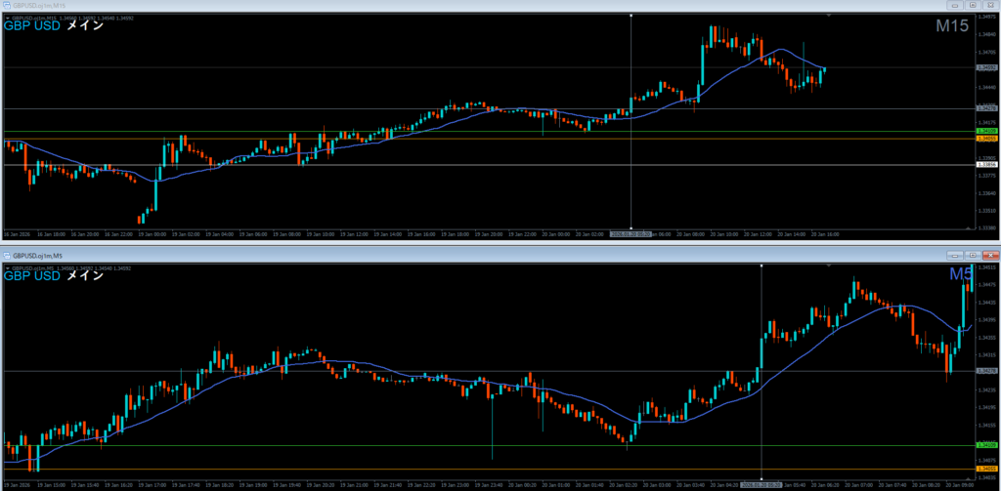Screen dimensions: 1001x491
Task: Click the M5 chart window title bar icon
Action: [x=6, y=254]
